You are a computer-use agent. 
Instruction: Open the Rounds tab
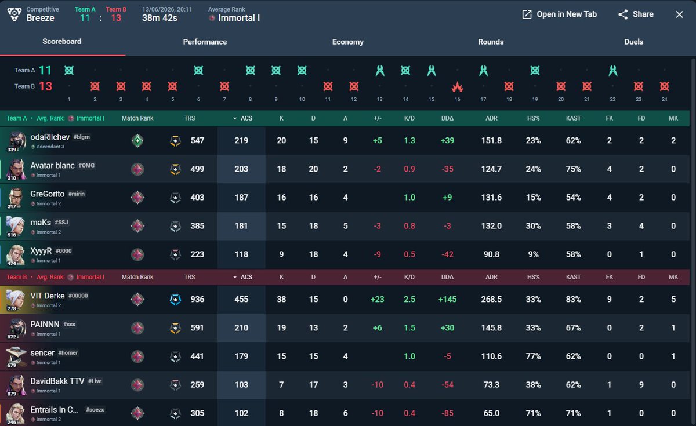pyautogui.click(x=491, y=42)
